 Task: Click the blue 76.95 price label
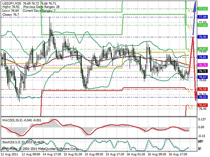pyautogui.click(x=203, y=37)
